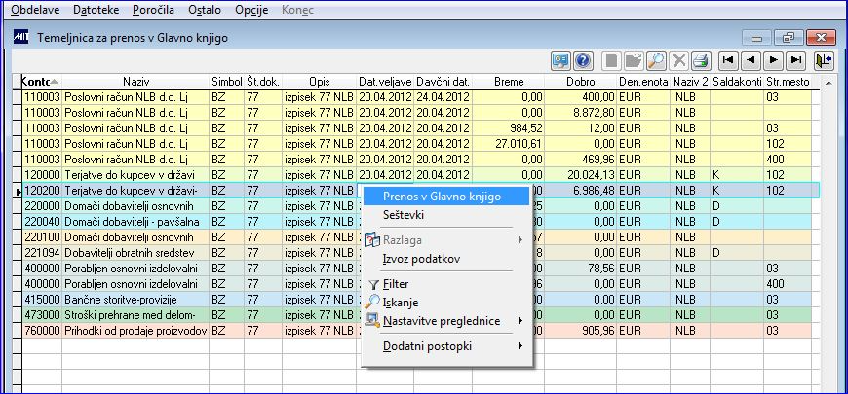Click the 905,96 Dobro cell
848x394 pixels.
(581, 331)
